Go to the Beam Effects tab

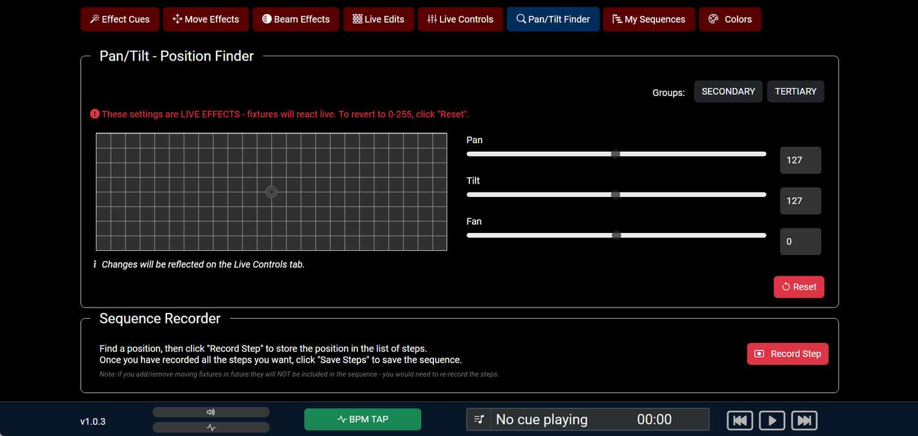pyautogui.click(x=296, y=20)
